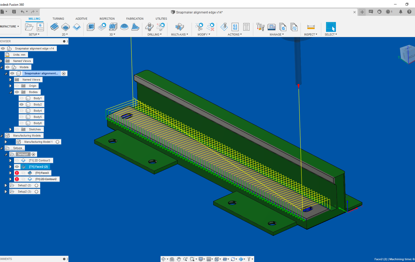The width and height of the screenshot is (415, 262).
Task: Show the hidden Body1 body
Action: click(22, 98)
